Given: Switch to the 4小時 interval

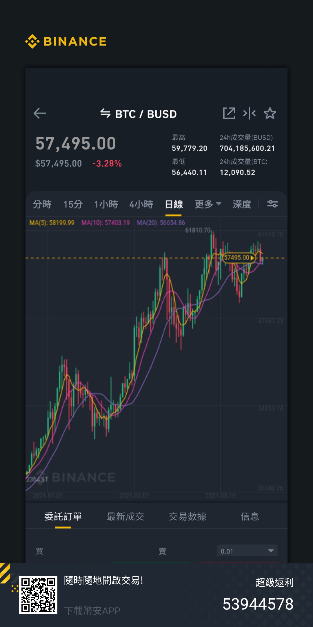Looking at the screenshot, I should (x=141, y=204).
